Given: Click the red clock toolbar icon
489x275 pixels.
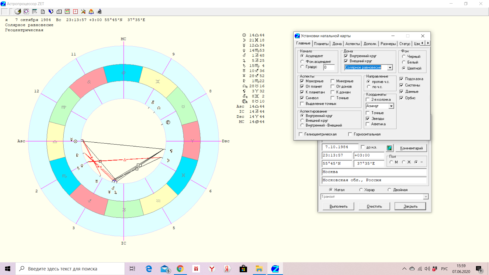Looking at the screenshot, I should (x=75, y=11).
